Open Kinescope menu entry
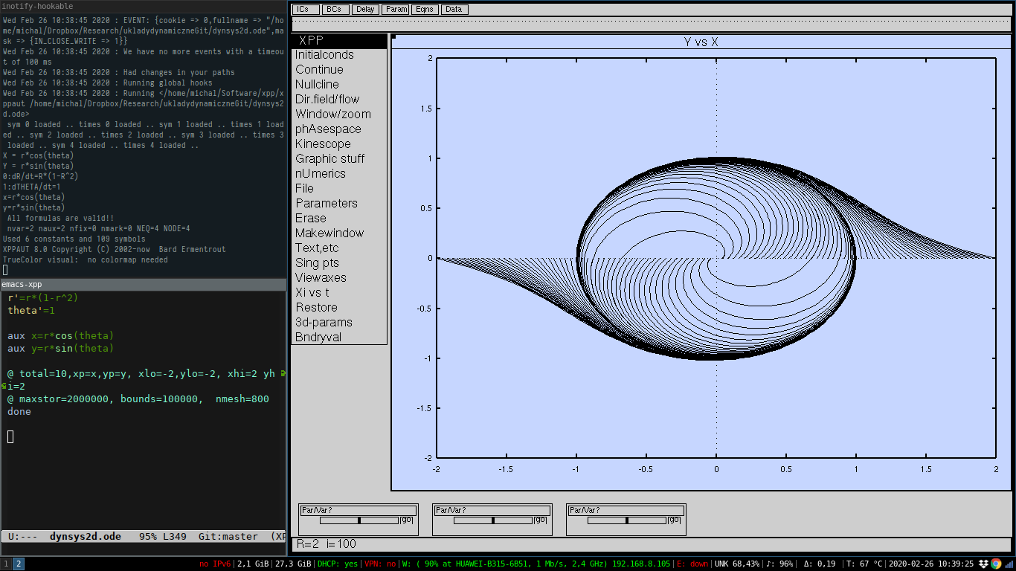Viewport: 1016px width, 571px height. coord(339,144)
